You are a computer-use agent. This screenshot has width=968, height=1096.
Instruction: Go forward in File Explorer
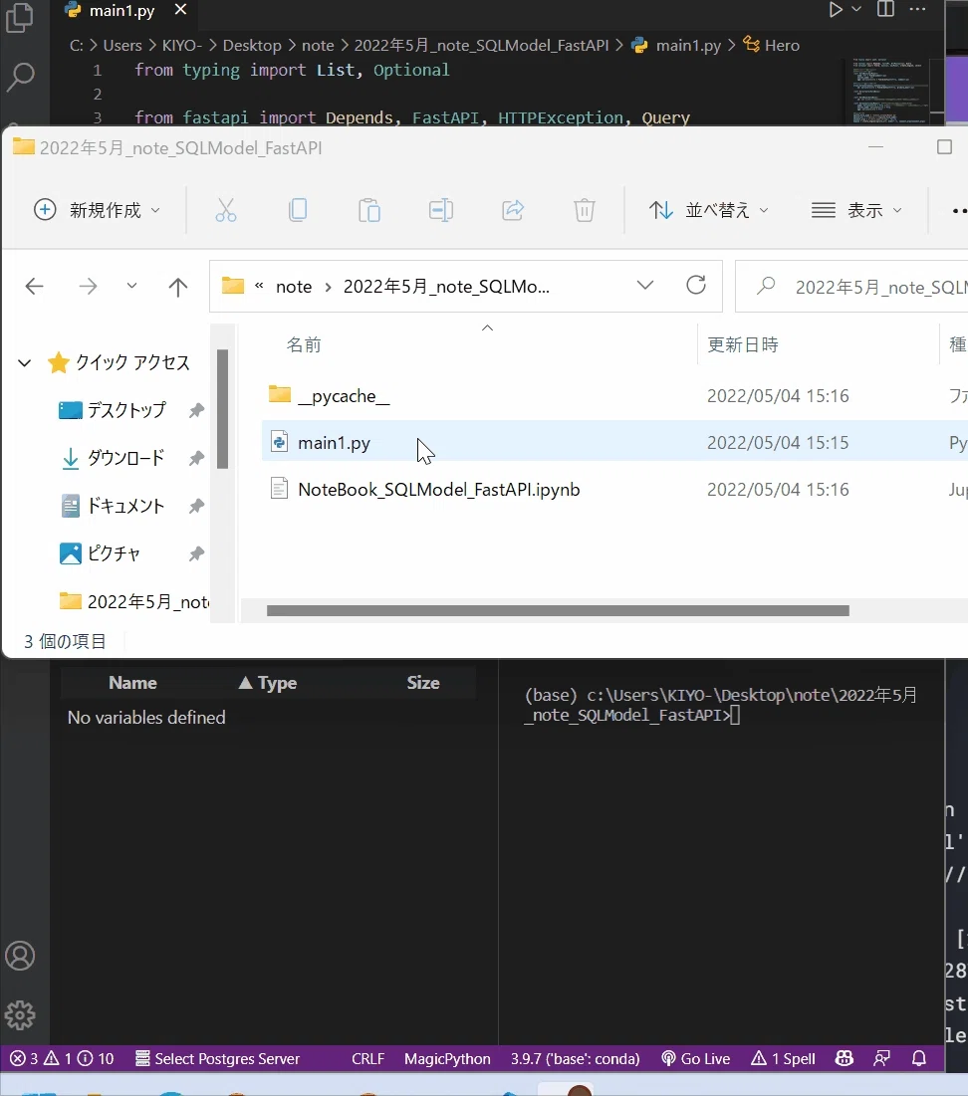pyautogui.click(x=88, y=286)
